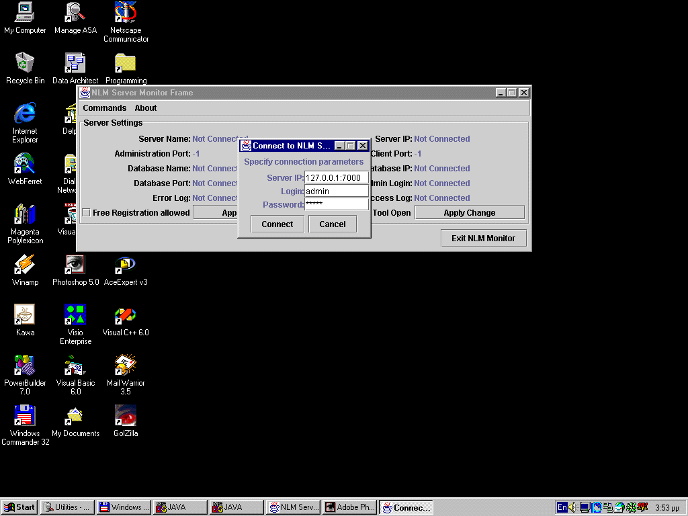Launch Visual Basic 6.0 icon
Viewport: 688px width, 516px height.
(x=75, y=375)
